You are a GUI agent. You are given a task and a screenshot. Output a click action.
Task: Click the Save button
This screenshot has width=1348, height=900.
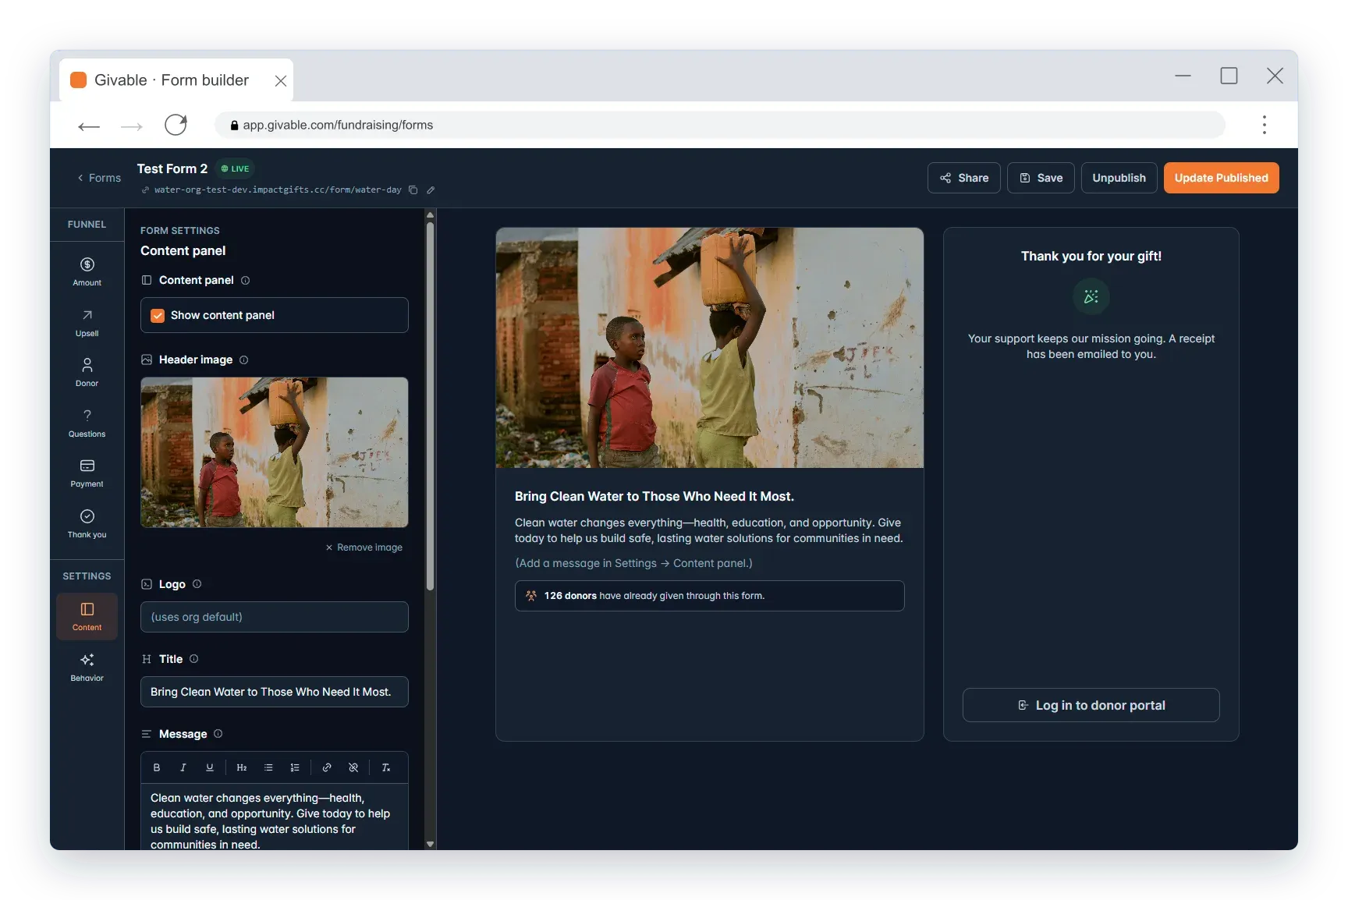coord(1041,178)
